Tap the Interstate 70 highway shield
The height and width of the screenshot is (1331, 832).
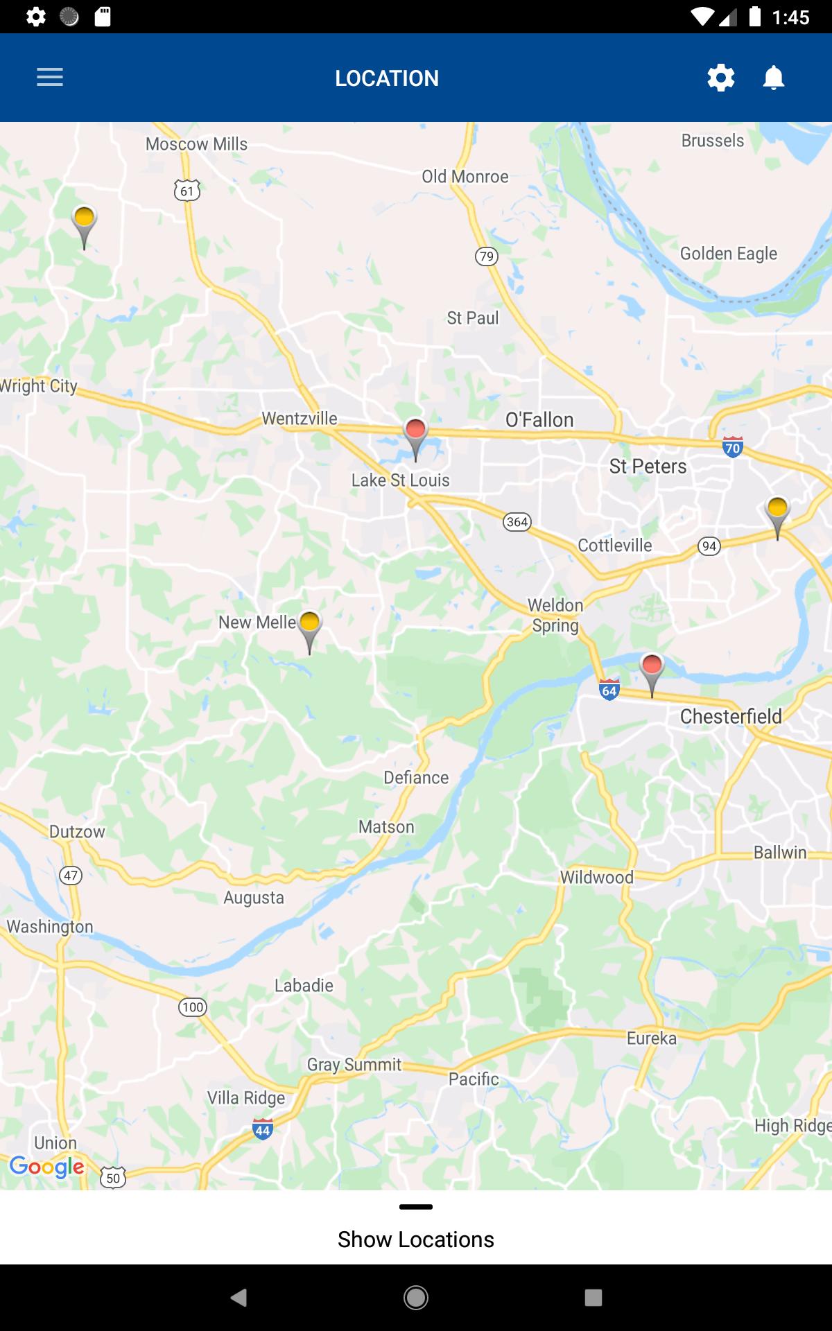pyautogui.click(x=733, y=446)
